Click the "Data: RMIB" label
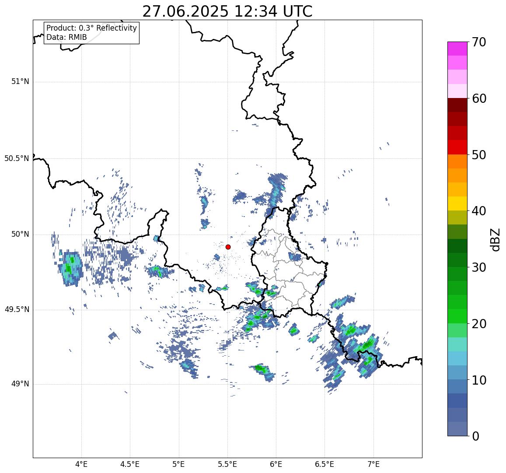 66,37
